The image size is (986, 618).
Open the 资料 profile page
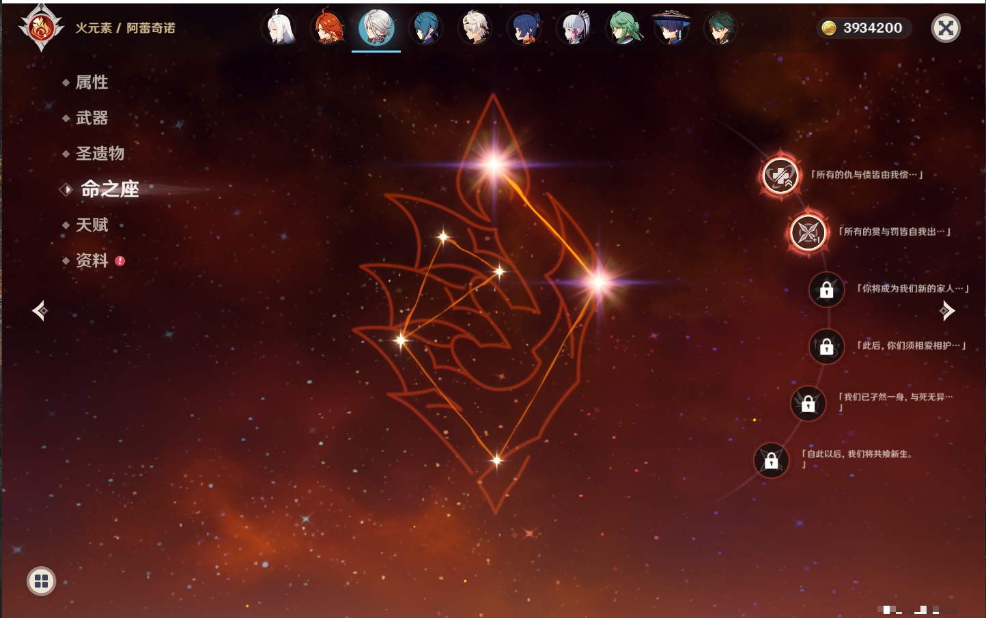(91, 260)
